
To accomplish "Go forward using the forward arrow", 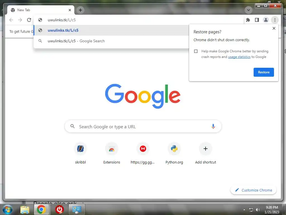I will pyautogui.click(x=20, y=20).
